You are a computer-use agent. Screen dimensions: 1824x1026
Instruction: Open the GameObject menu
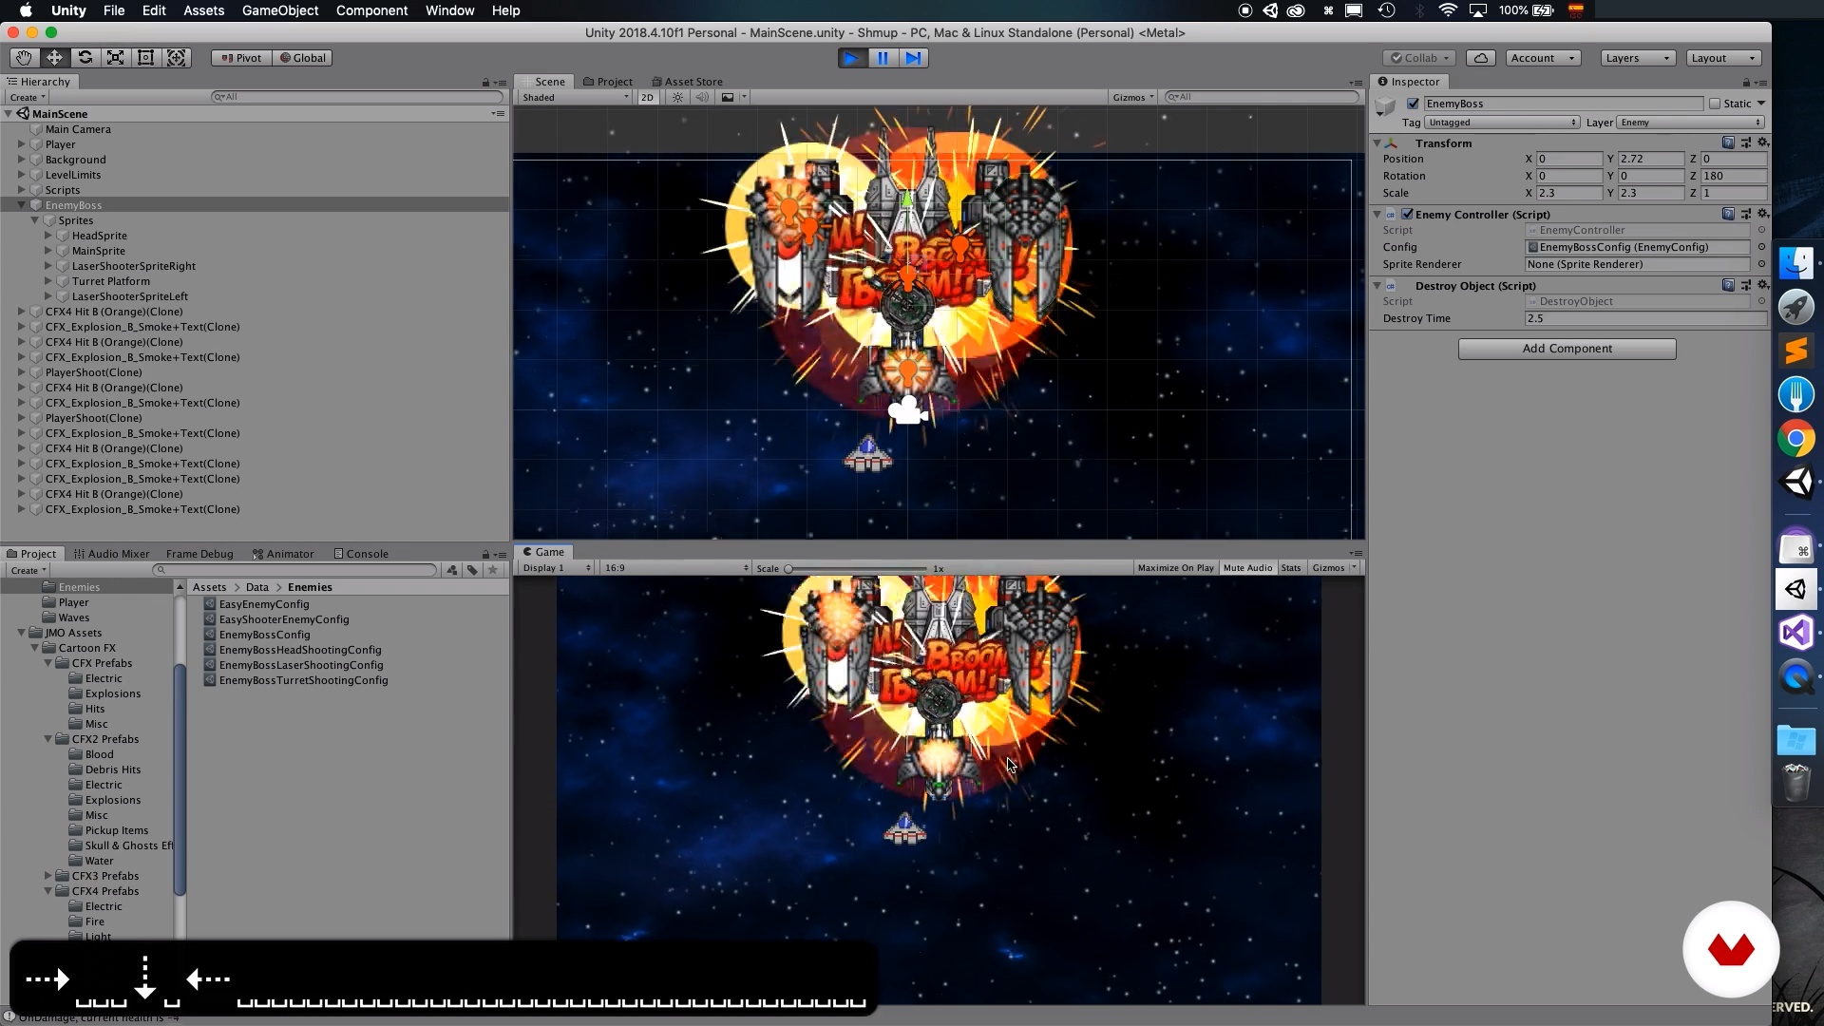click(x=280, y=10)
